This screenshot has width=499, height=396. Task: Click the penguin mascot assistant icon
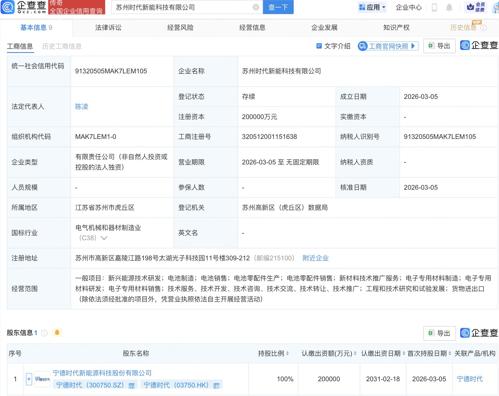[x=496, y=7]
